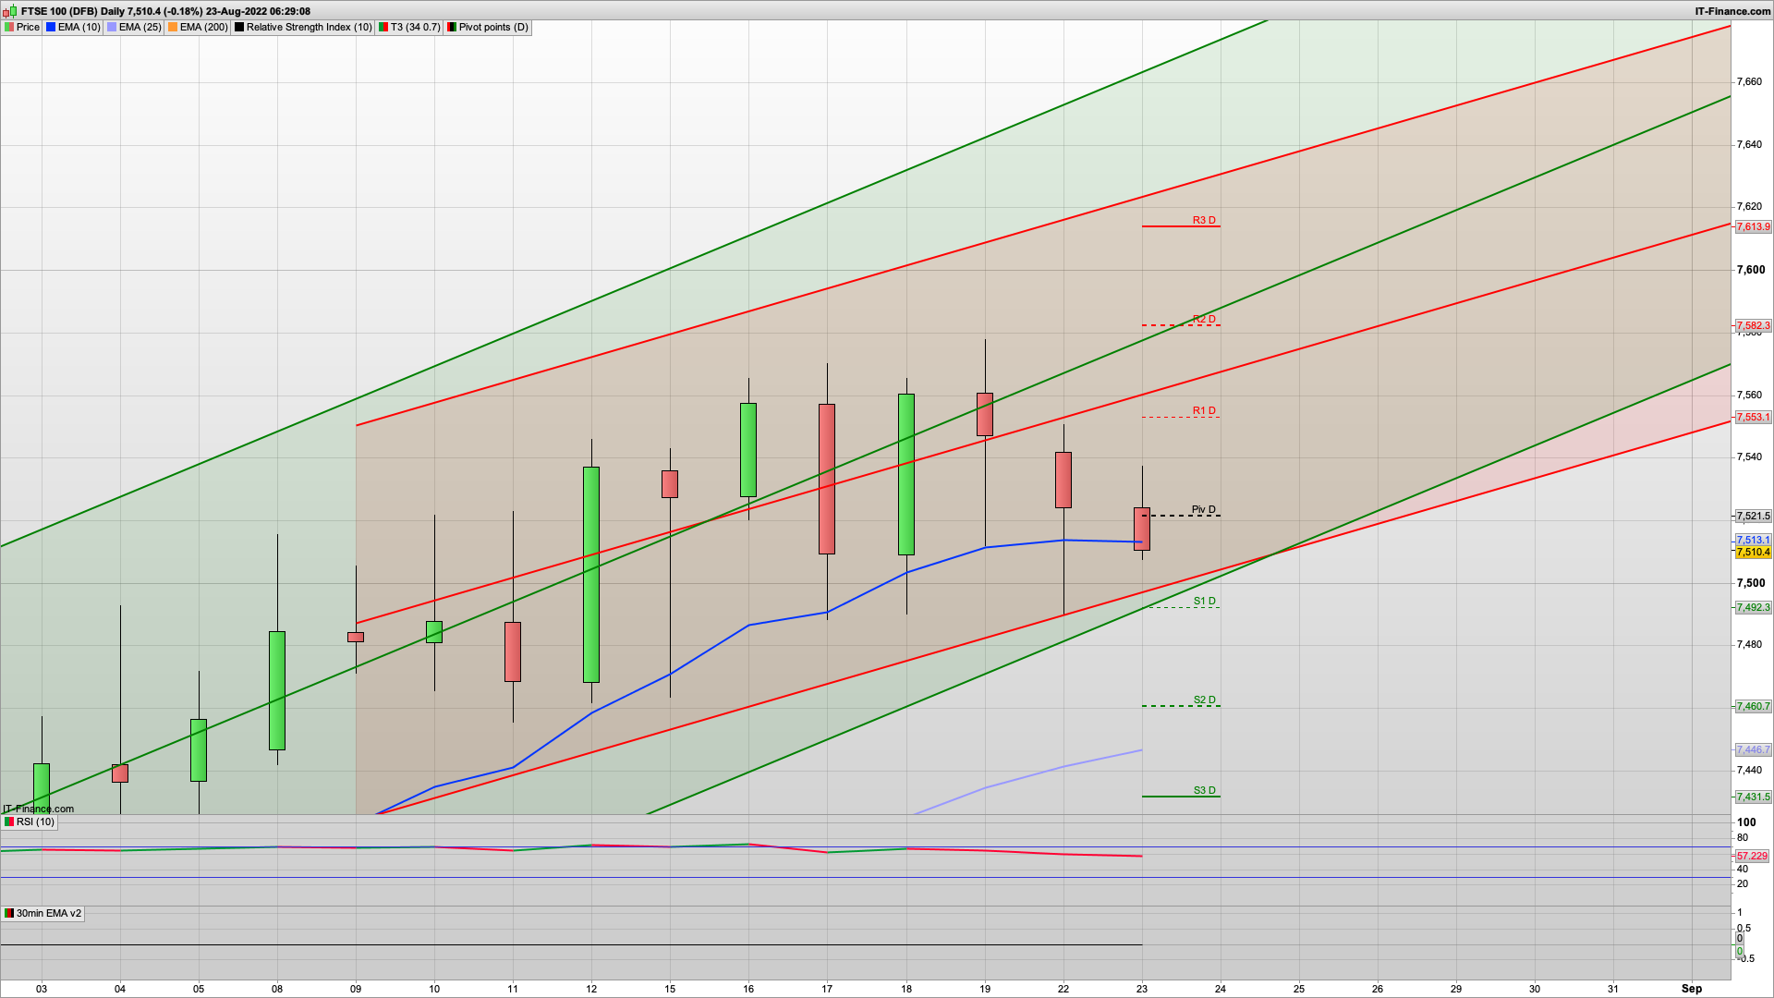Click the 7,446.7 EMA (25) price tag

(x=1753, y=749)
